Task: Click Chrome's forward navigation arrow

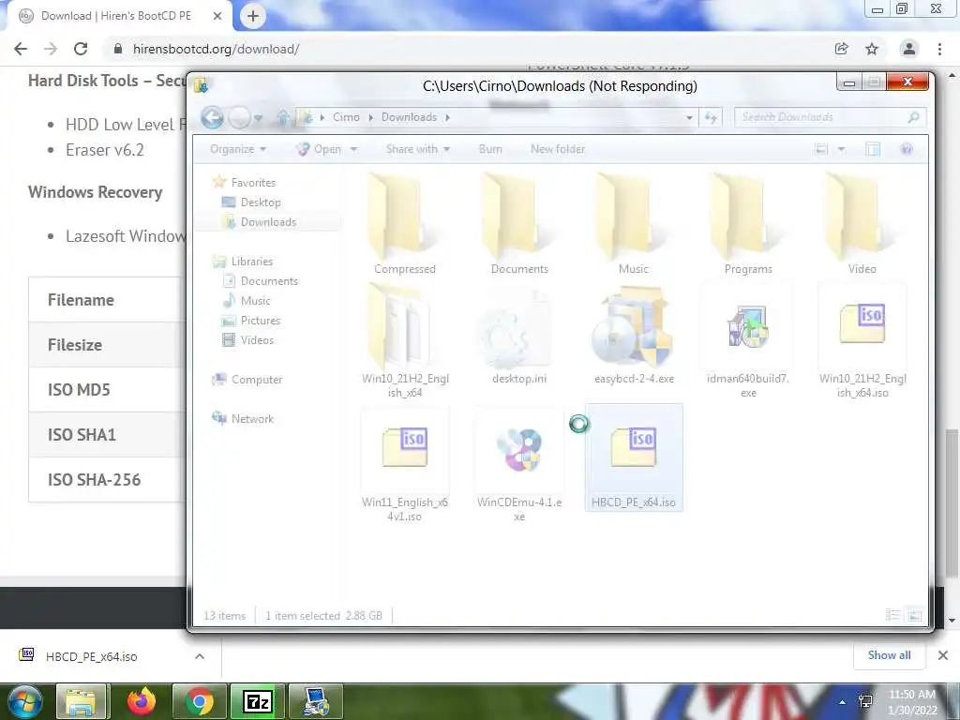Action: click(51, 49)
